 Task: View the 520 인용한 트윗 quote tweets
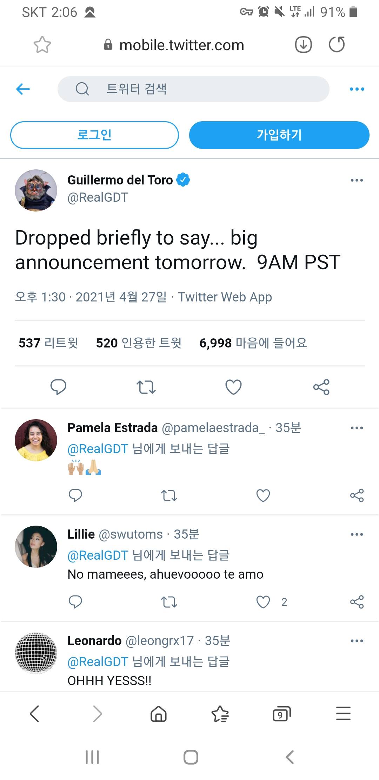tap(139, 343)
